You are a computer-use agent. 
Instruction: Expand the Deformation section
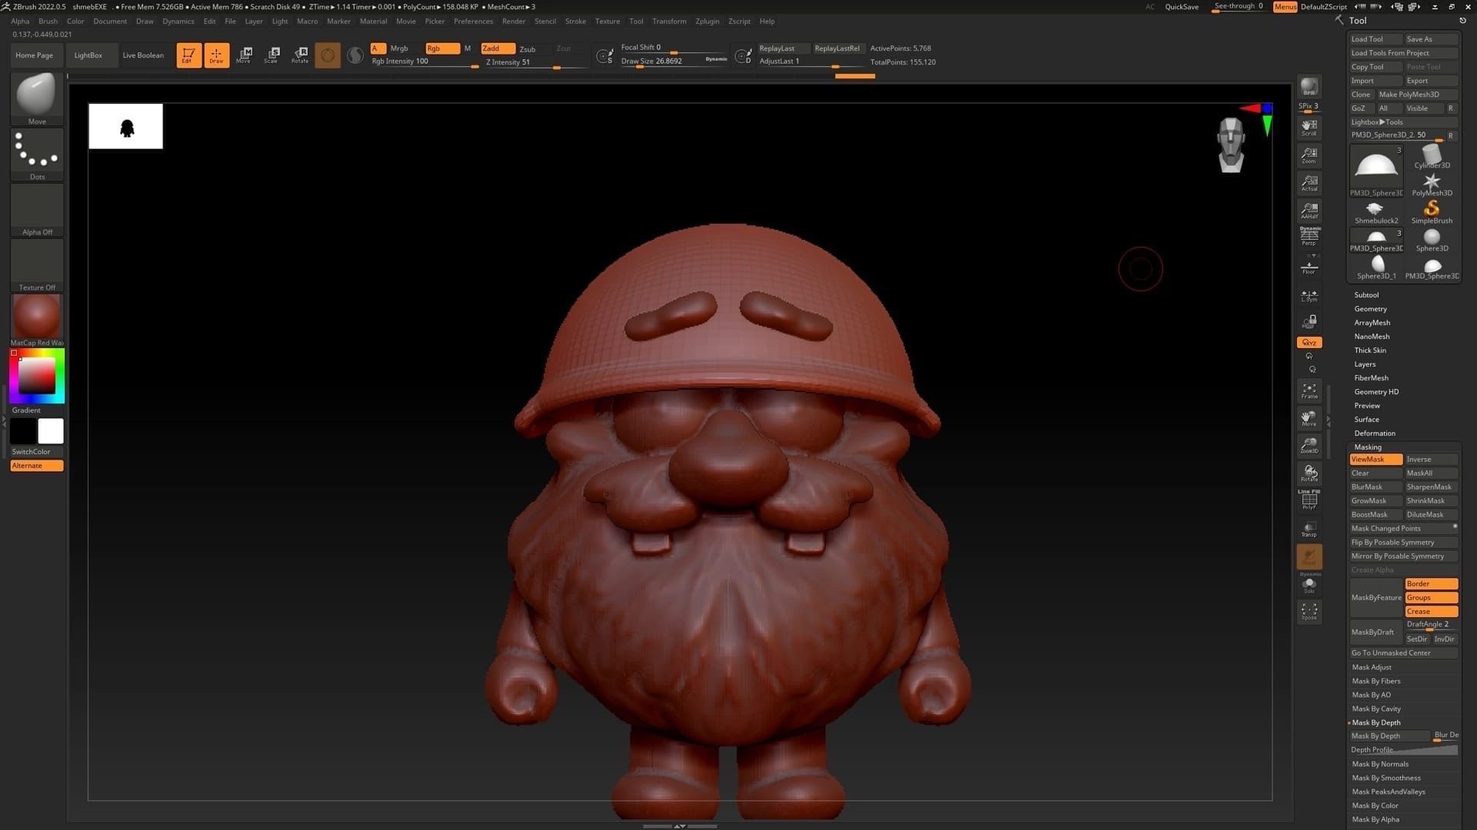[1374, 433]
